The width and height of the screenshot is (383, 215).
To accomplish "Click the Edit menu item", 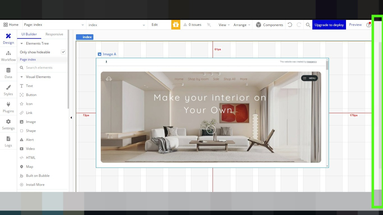I will click(154, 25).
